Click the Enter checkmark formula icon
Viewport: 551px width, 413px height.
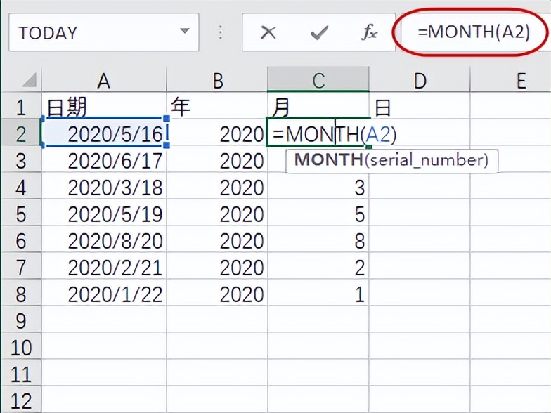coord(318,32)
